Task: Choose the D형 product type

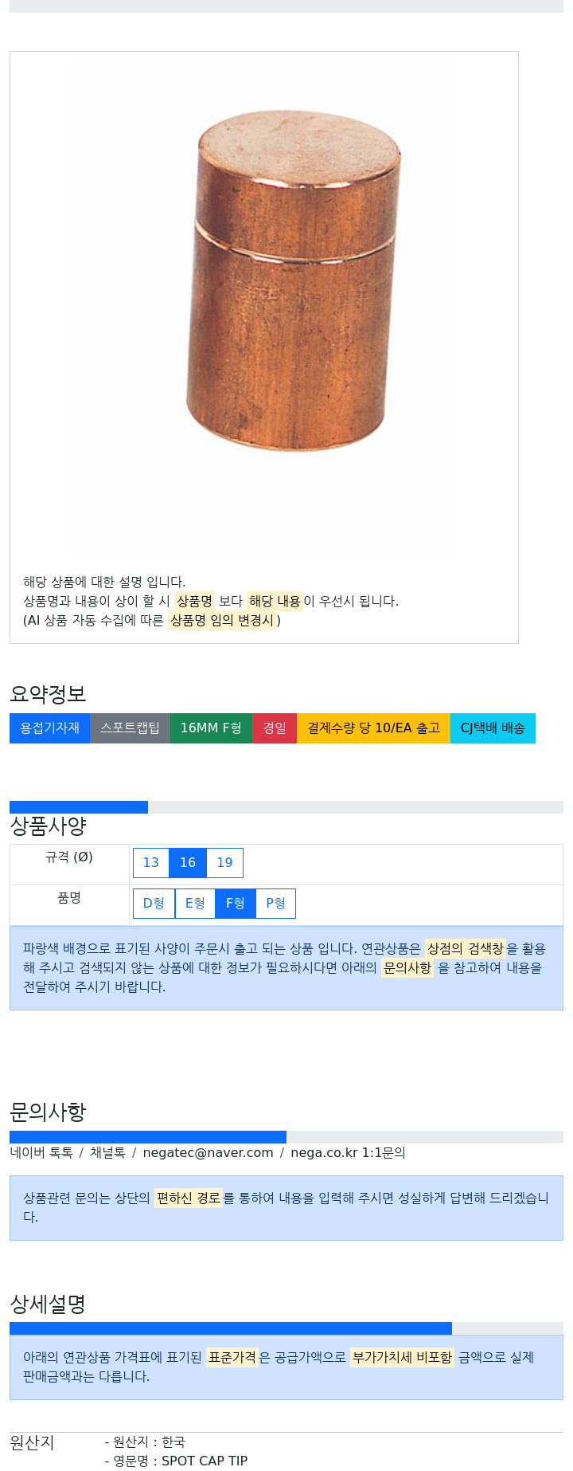Action: pos(154,903)
